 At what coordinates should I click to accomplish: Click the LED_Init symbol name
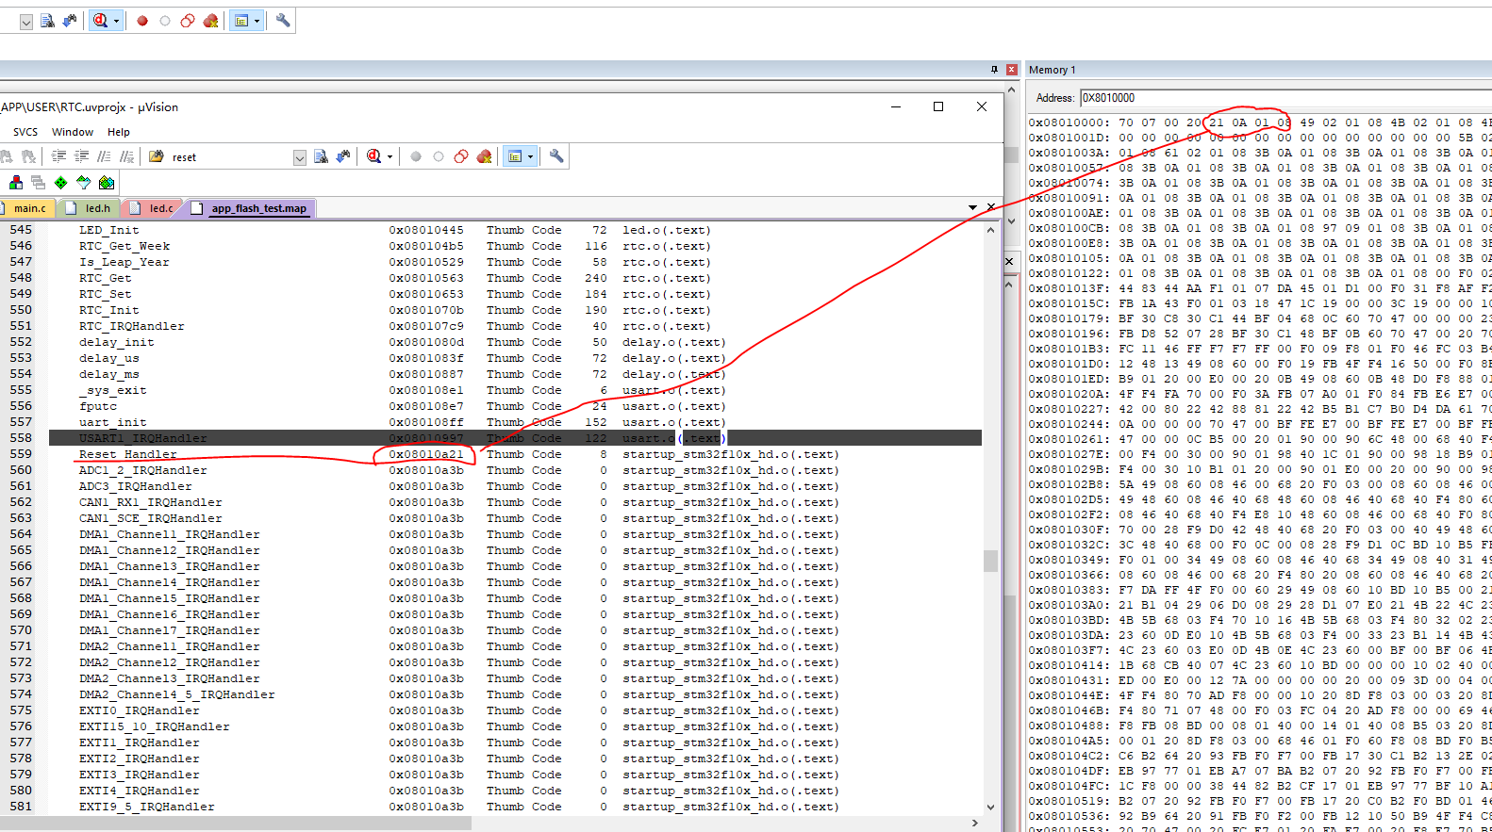point(108,230)
